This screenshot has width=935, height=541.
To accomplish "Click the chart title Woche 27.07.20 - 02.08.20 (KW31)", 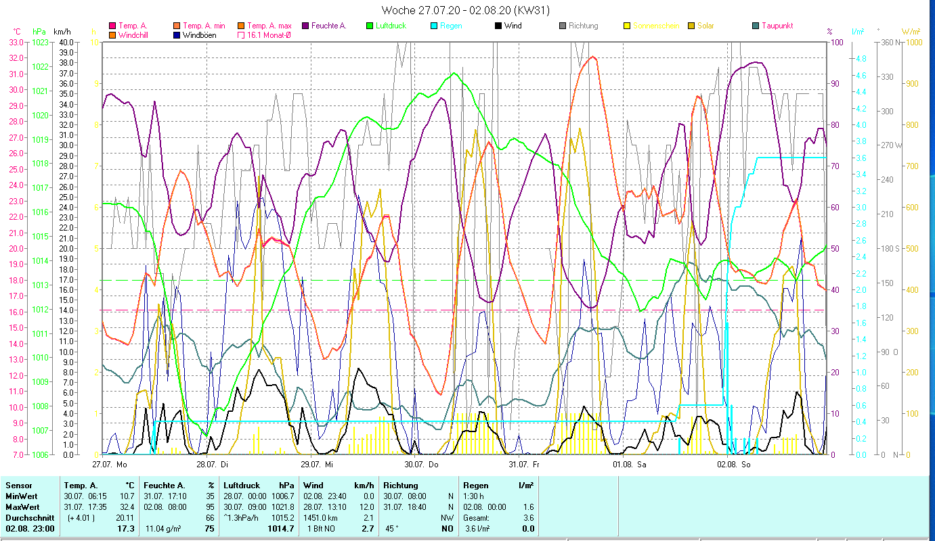I will tap(466, 10).
